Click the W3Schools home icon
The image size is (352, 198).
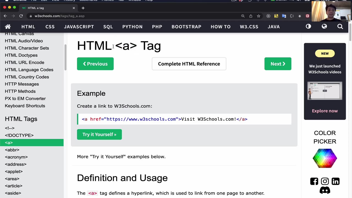(x=8, y=27)
